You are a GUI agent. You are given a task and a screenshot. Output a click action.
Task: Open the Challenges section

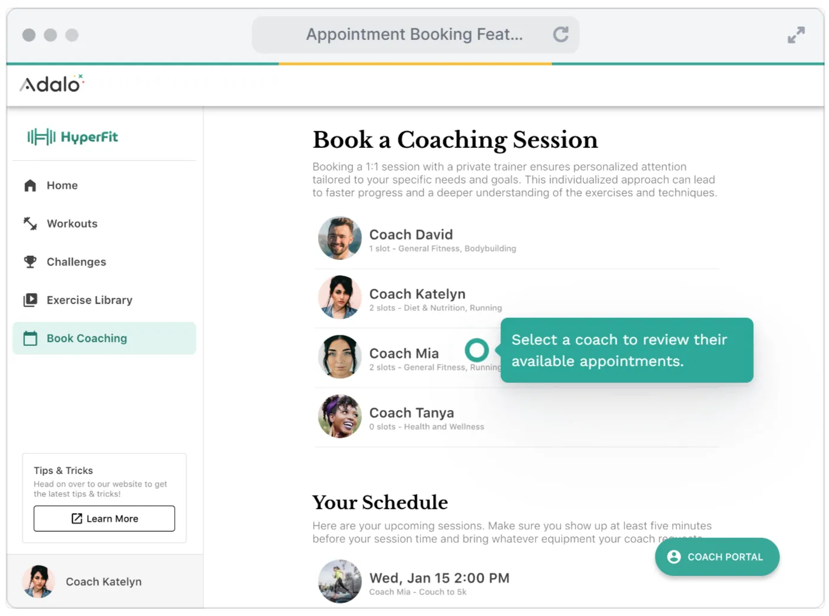tap(76, 262)
